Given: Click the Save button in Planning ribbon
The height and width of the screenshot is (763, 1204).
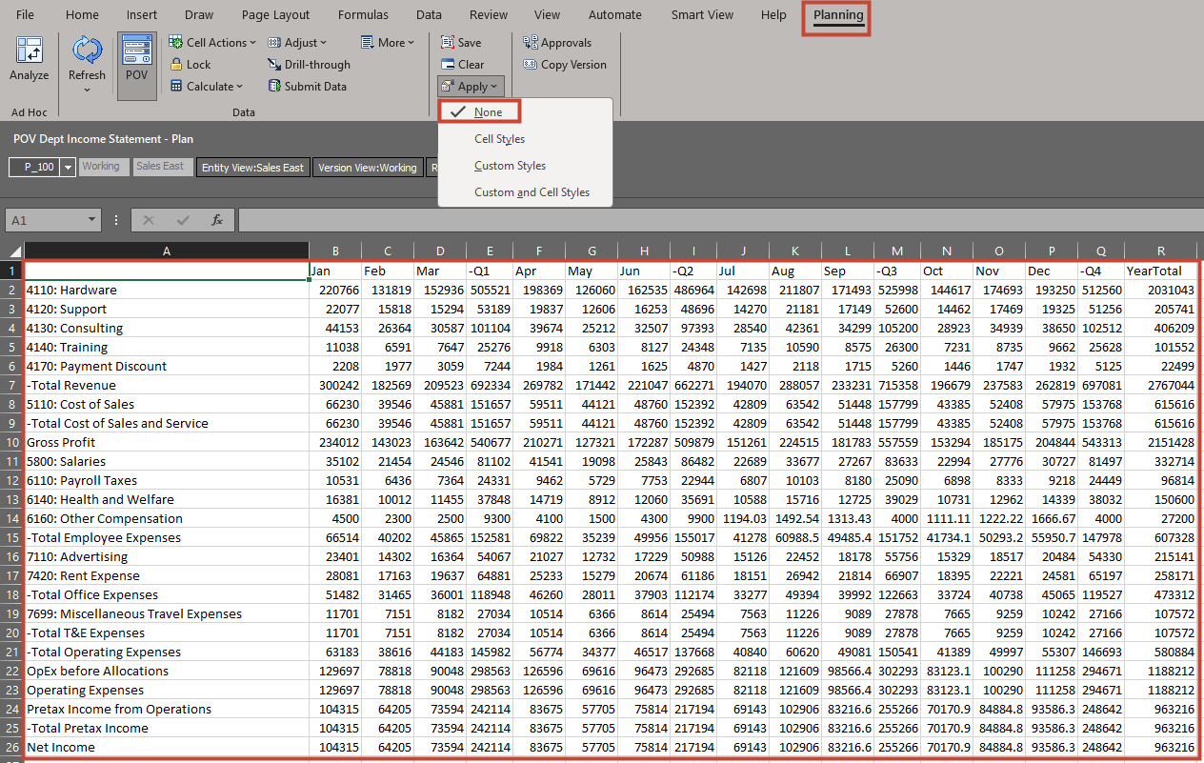Looking at the screenshot, I should click(x=461, y=43).
